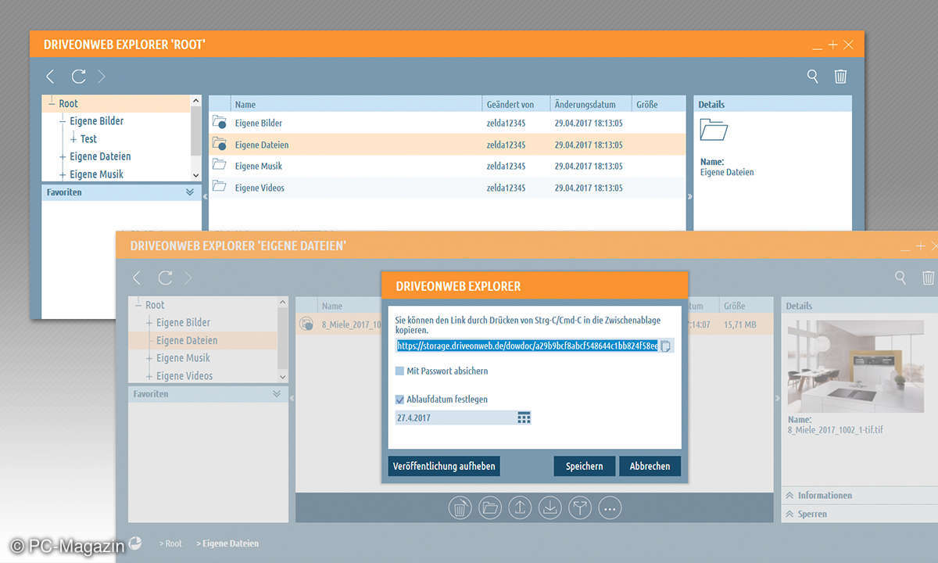Sort the ROOT file list by Geändert von column
Image resolution: width=938 pixels, height=563 pixels.
point(516,104)
